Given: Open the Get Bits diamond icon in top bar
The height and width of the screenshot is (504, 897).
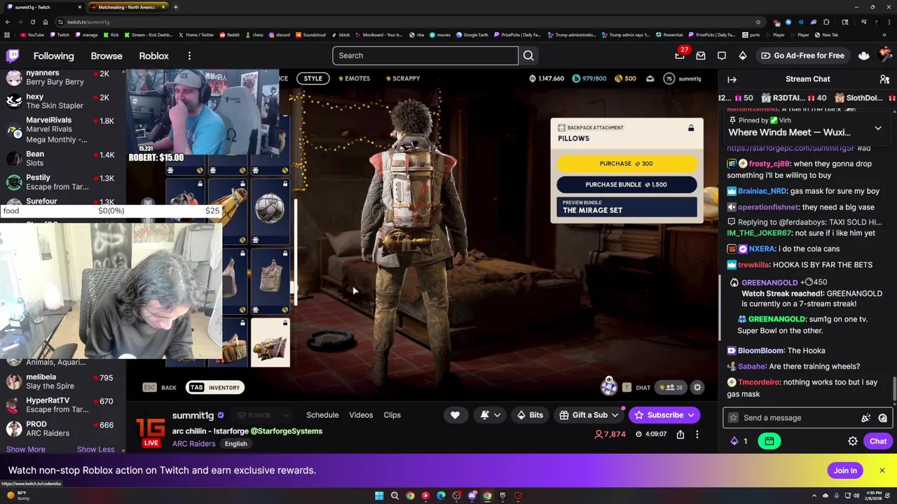Looking at the screenshot, I should [x=743, y=55].
